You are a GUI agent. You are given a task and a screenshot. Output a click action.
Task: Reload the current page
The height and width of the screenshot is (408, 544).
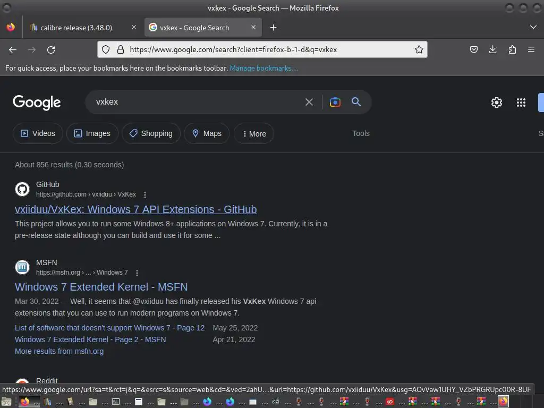click(x=51, y=50)
